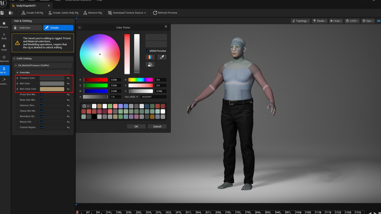Open the Materials sidebar panel
381x214 pixels.
[4, 59]
